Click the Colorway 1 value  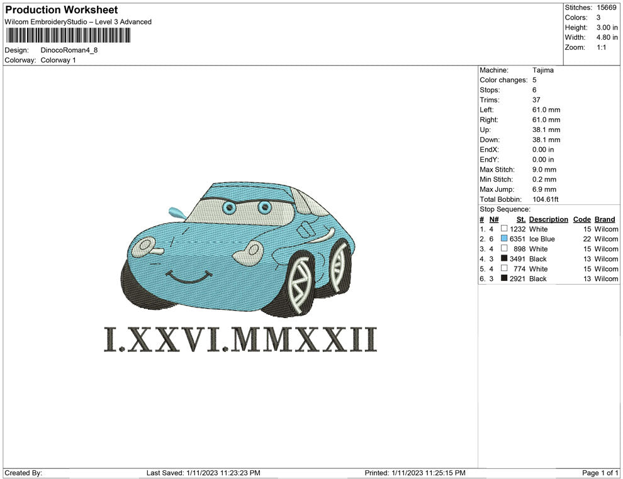(x=58, y=60)
